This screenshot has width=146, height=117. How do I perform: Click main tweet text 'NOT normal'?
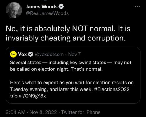coord(93,29)
